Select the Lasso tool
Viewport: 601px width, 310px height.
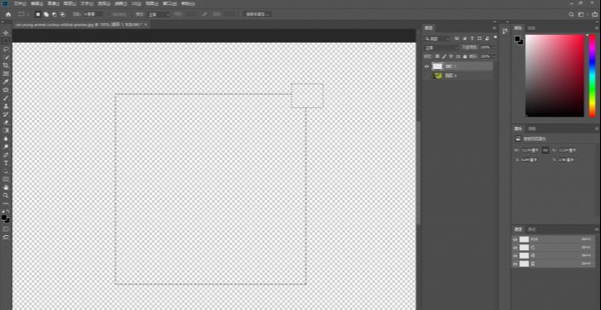pyautogui.click(x=6, y=49)
